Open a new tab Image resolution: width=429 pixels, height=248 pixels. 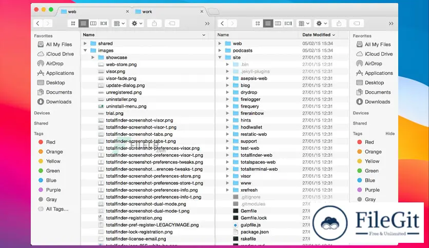point(213,12)
